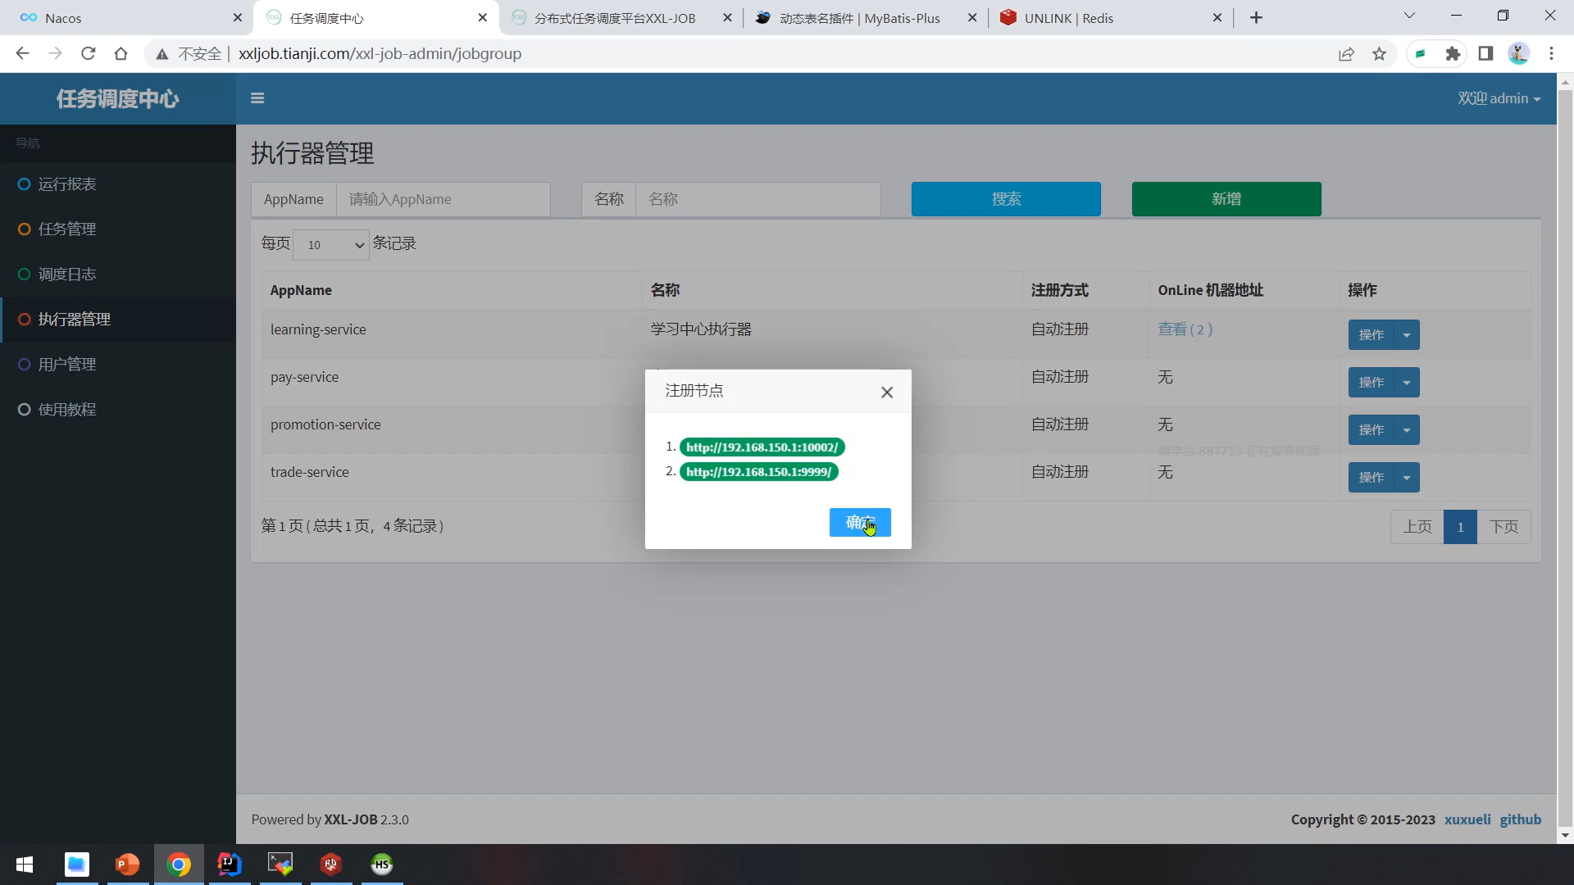Click the share page icon in the address bar
This screenshot has height=885, width=1574.
(x=1346, y=54)
